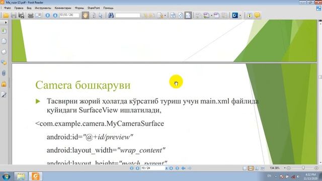
Task: Open the Attachments panel in sidebar
Action: coord(4,73)
